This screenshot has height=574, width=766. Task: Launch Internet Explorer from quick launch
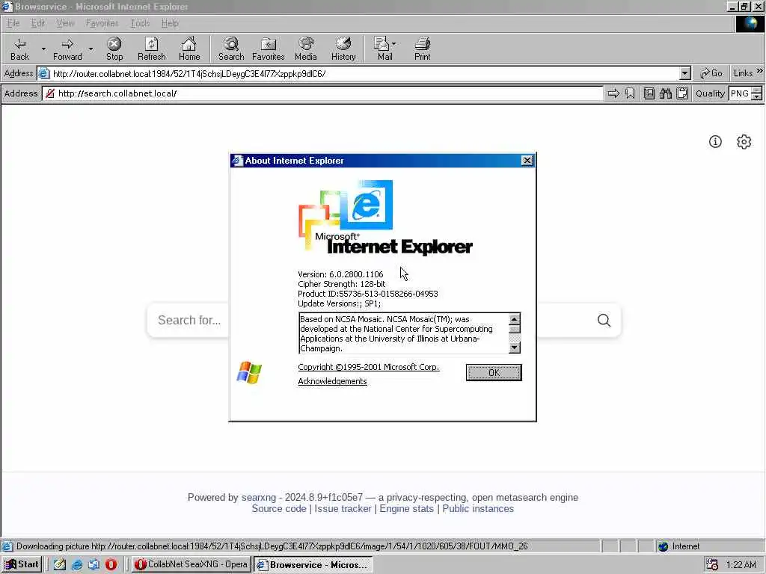point(77,564)
